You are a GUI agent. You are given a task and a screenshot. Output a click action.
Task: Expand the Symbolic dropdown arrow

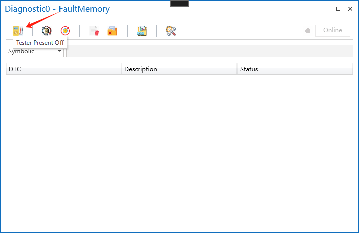point(59,51)
